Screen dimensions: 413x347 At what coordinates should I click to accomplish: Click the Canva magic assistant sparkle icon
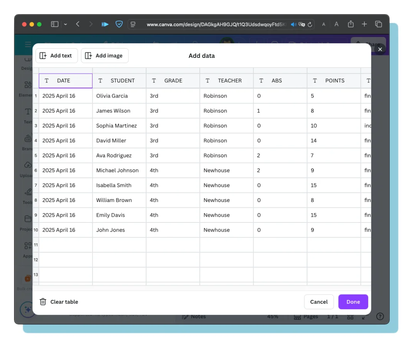coord(27,309)
